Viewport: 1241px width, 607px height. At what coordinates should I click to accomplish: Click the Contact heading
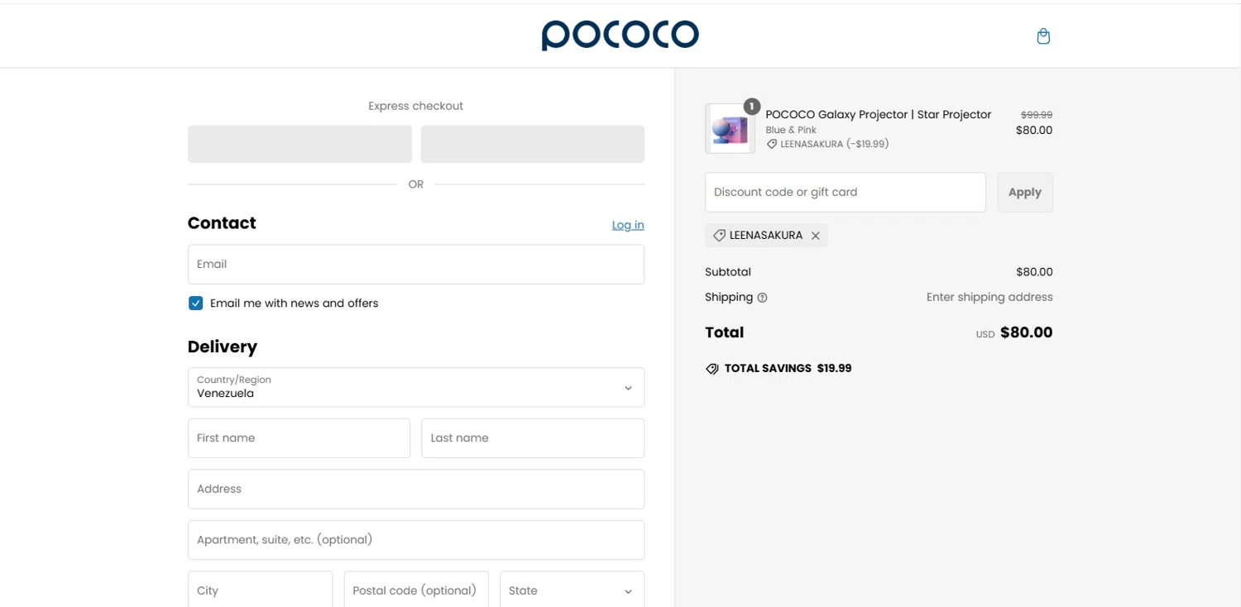[222, 223]
